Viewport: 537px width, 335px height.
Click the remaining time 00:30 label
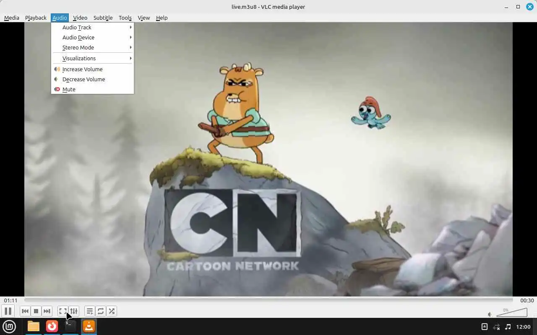527,300
